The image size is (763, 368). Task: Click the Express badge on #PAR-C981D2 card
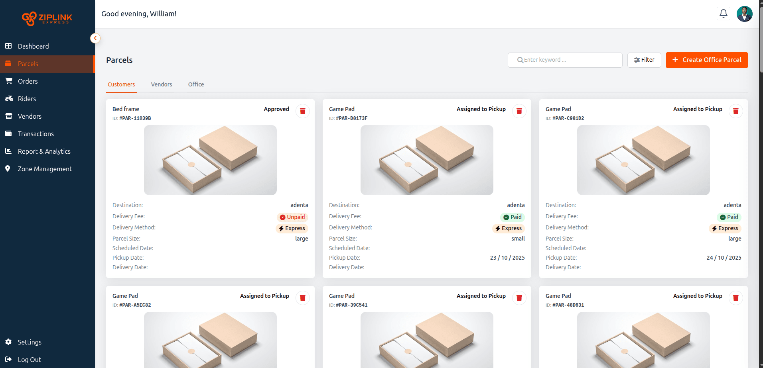click(x=725, y=228)
